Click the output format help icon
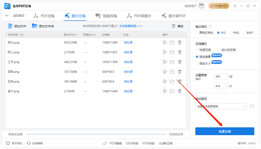Viewport: 261px width, 149px height. click(x=210, y=27)
